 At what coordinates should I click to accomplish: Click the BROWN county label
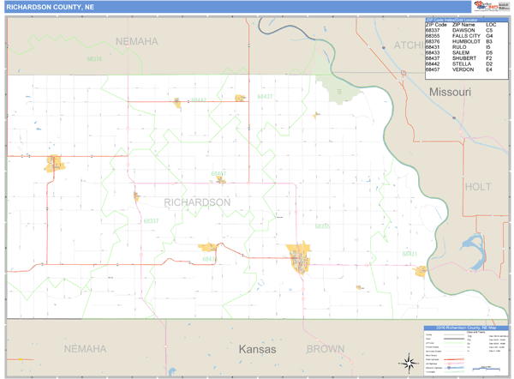point(326,350)
